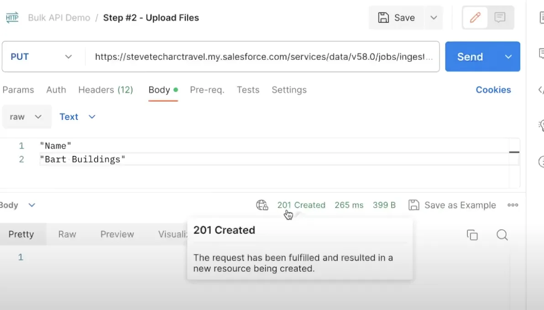The image size is (544, 310).
Task: Open the raw body type dropdown
Action: [26, 117]
